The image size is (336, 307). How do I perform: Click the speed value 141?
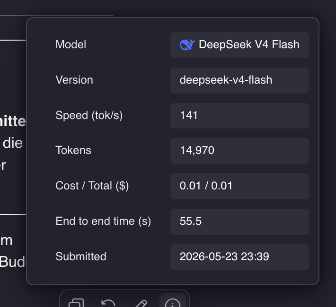(x=189, y=115)
